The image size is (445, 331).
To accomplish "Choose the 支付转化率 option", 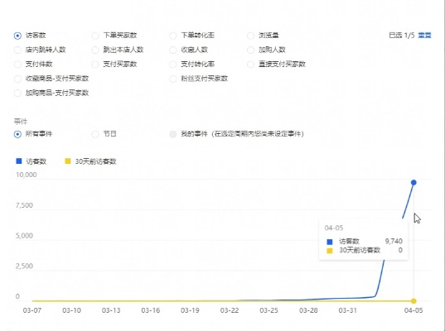I will pos(173,65).
